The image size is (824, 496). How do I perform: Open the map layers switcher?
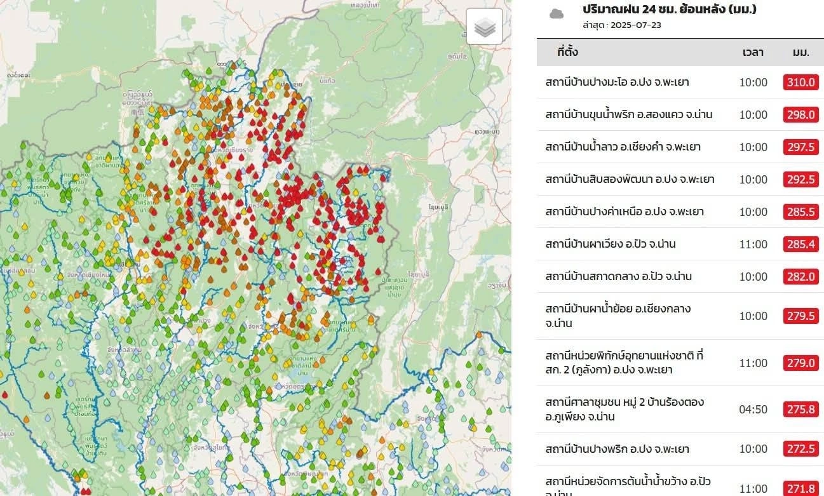[x=484, y=27]
